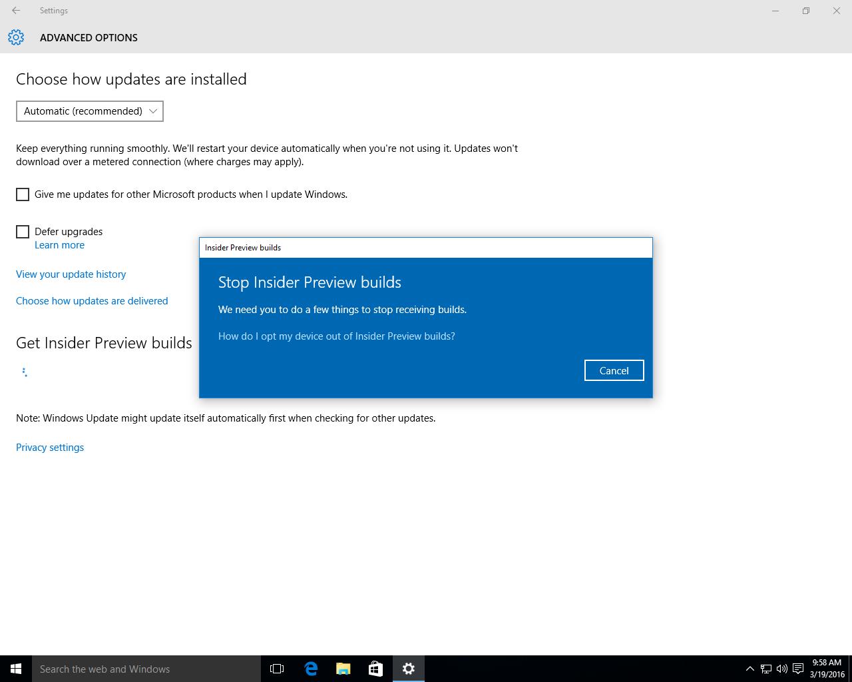Open the network status tray icon

pos(766,669)
